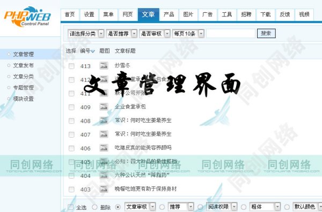The height and width of the screenshot is (212, 322).
Task: Open the 请选择分类 category dropdown
Action: pos(86,34)
